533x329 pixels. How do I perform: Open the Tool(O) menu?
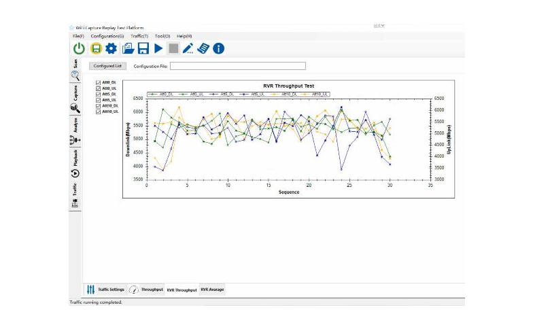(162, 35)
